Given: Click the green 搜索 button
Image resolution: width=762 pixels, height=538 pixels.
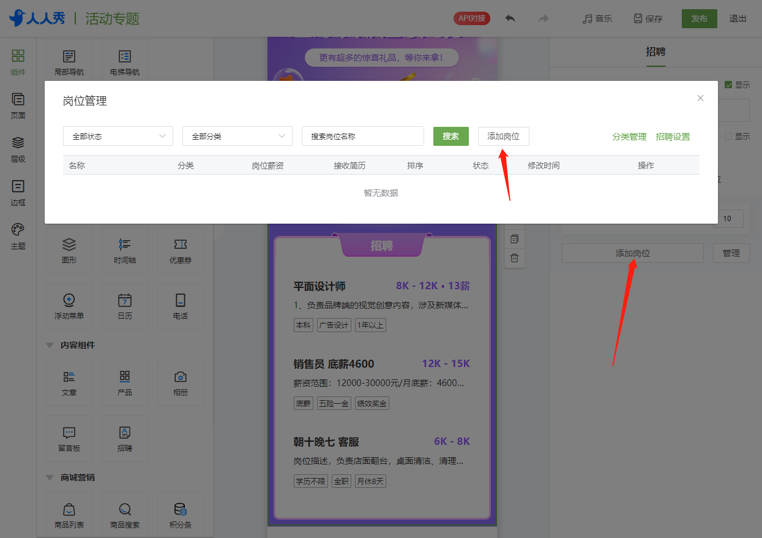Looking at the screenshot, I should [x=451, y=136].
